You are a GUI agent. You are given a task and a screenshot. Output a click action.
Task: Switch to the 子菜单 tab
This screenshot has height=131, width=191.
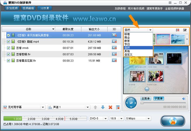point(159,98)
